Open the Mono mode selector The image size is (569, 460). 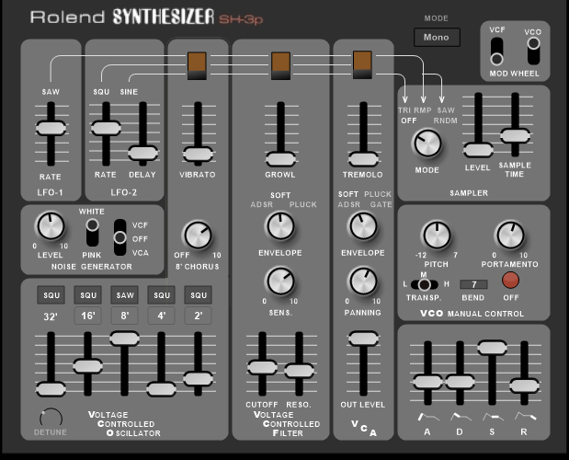tap(437, 37)
